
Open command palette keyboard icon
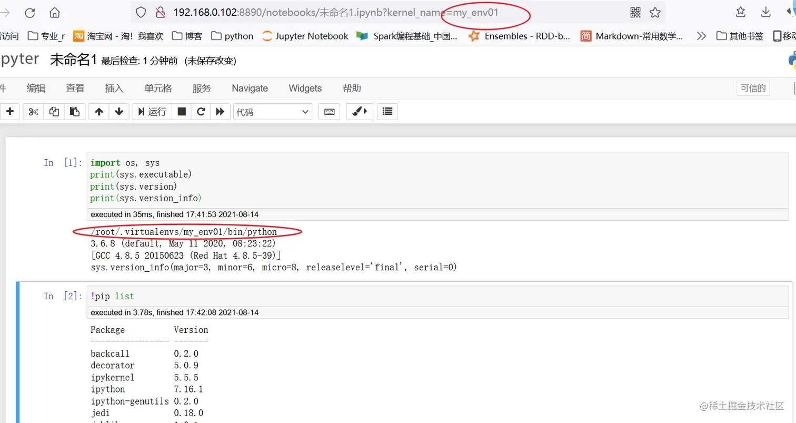point(330,111)
